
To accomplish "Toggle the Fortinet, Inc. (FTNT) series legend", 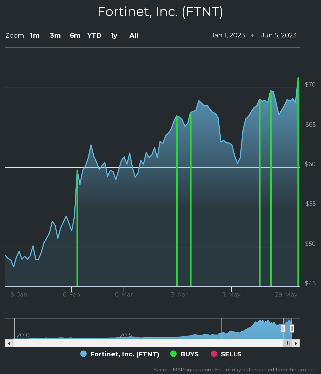I will [120, 354].
